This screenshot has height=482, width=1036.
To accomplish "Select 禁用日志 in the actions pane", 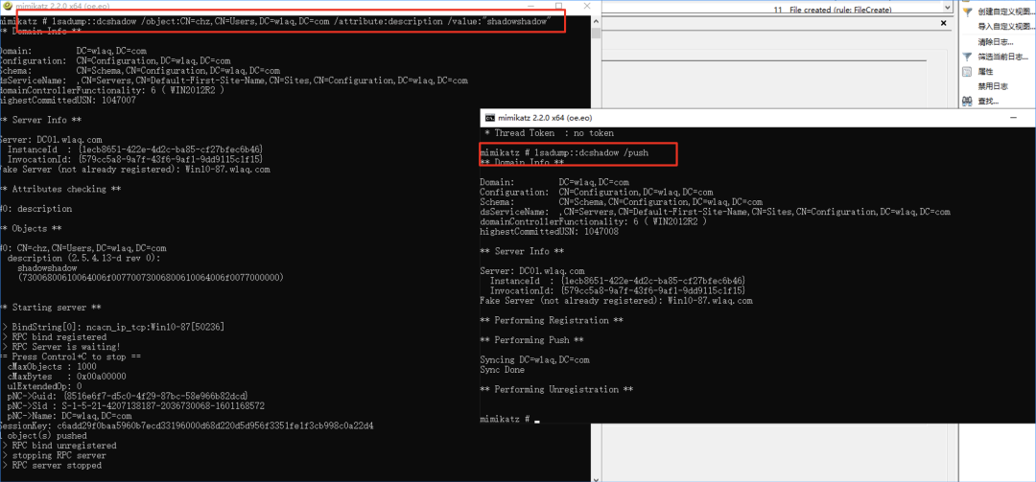I will 993,86.
